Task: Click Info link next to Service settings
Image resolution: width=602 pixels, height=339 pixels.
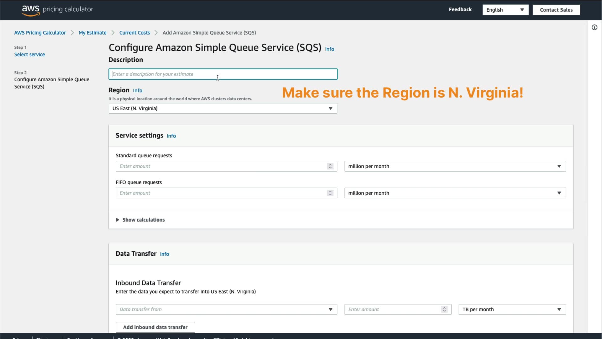Action: click(171, 136)
